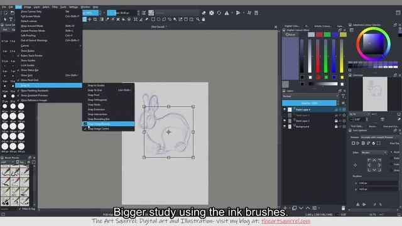The image size is (402, 226).
Task: Select the Text tool in the toolbox
Action: coord(11,19)
